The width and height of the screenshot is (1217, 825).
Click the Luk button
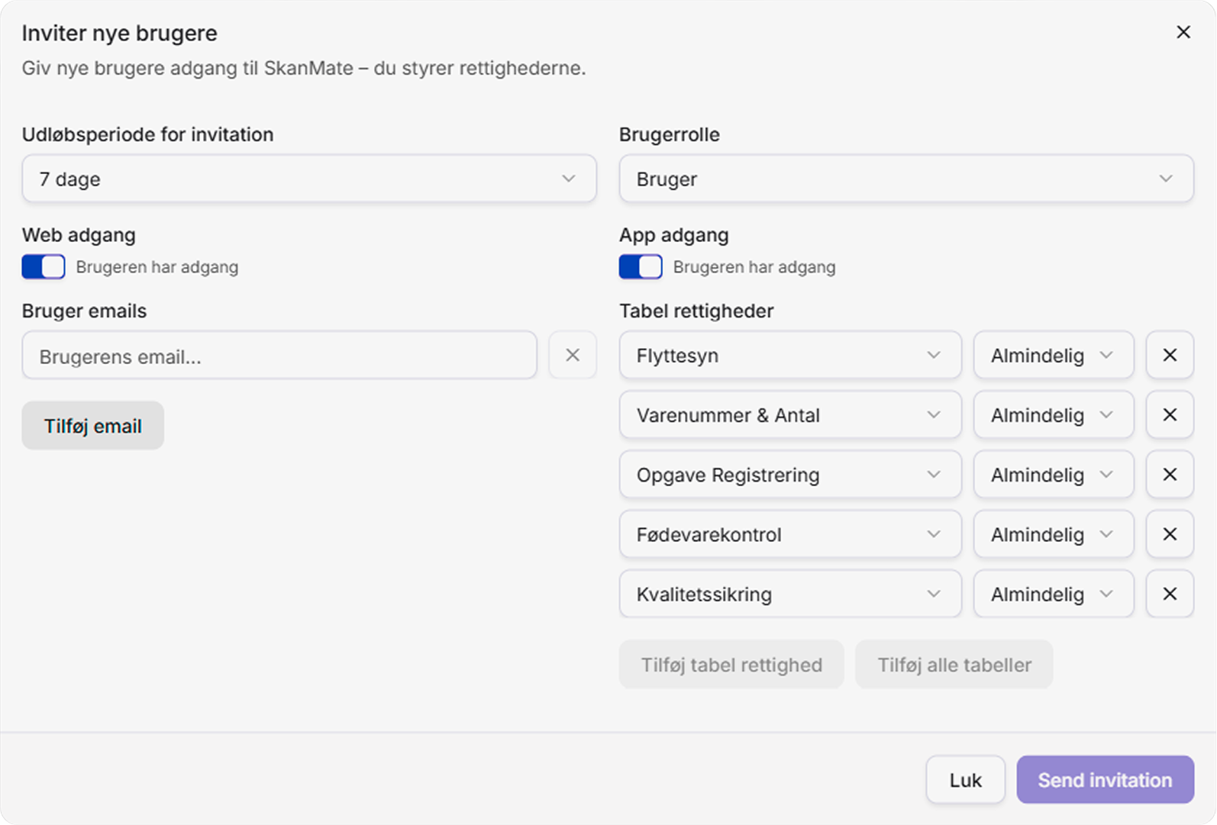pyautogui.click(x=965, y=780)
